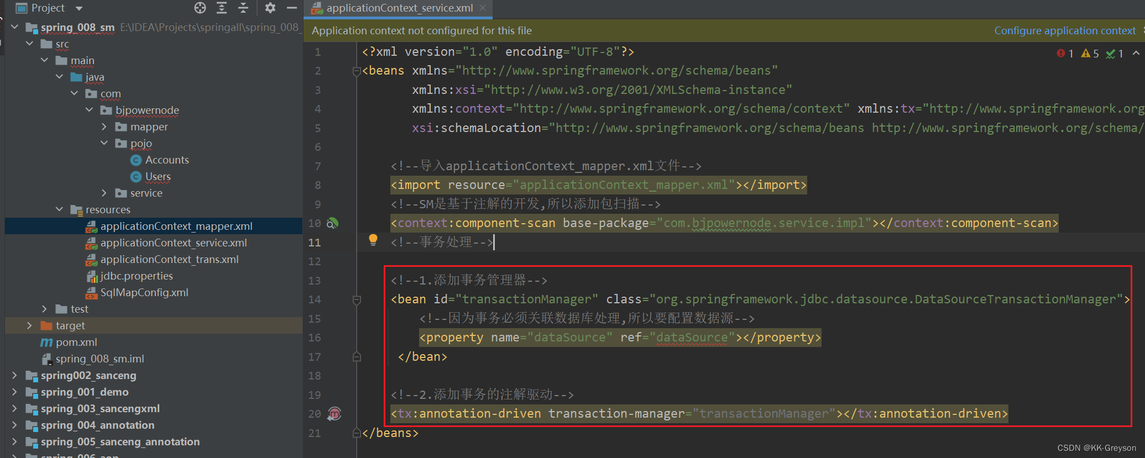Viewport: 1145px width, 458px height.
Task: Click the yellow intention lightbulb on line 11
Action: pos(373,240)
